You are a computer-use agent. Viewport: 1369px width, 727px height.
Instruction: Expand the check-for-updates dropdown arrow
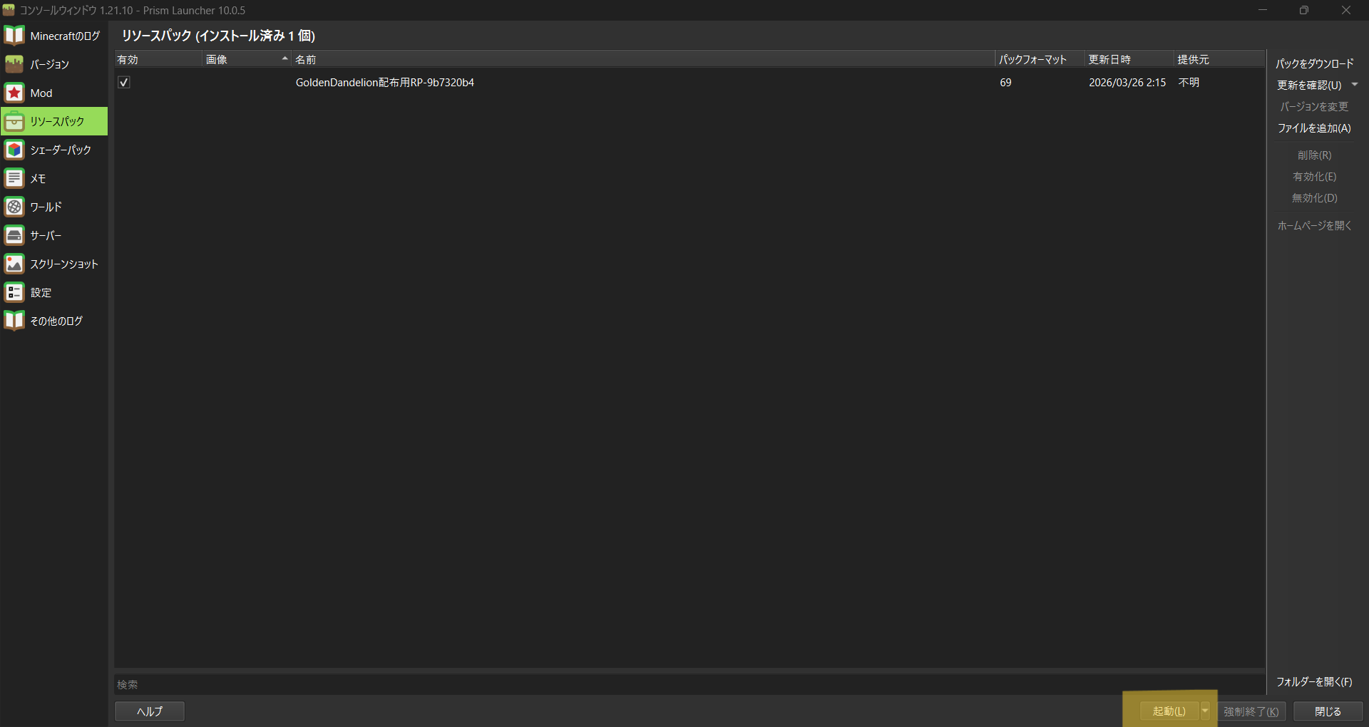[x=1355, y=85]
